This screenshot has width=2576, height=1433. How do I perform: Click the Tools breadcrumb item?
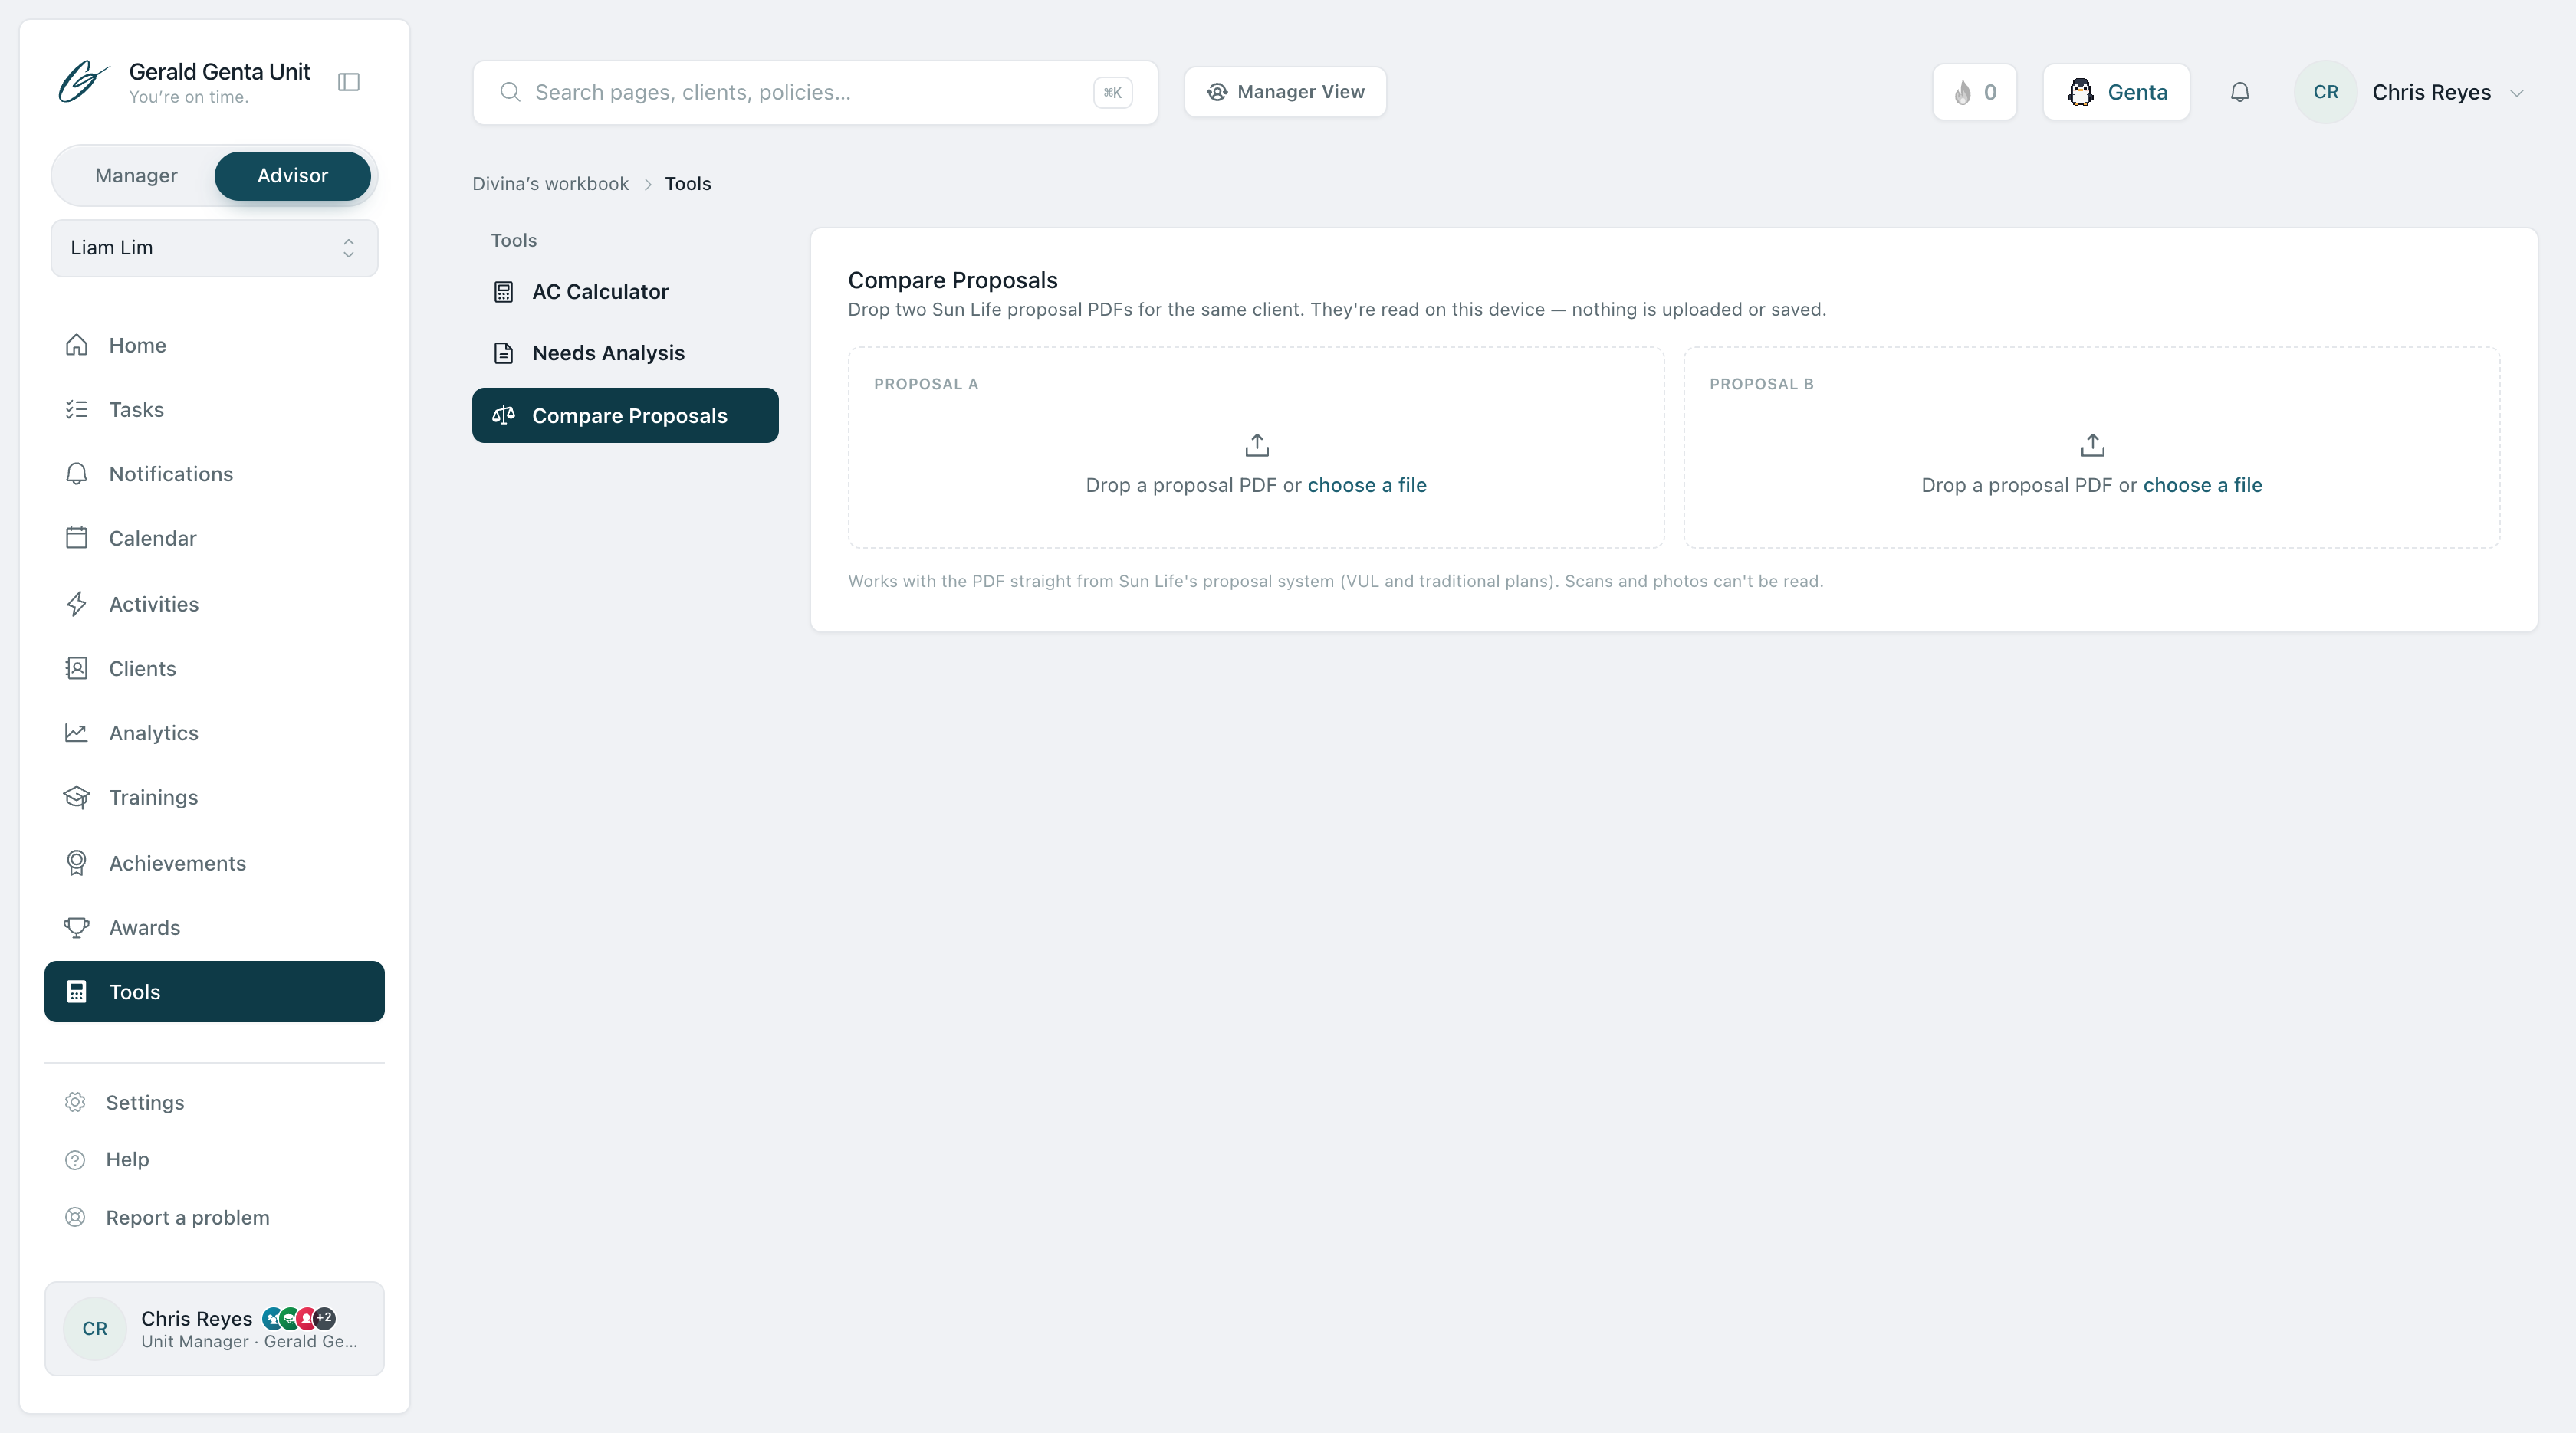pyautogui.click(x=688, y=184)
